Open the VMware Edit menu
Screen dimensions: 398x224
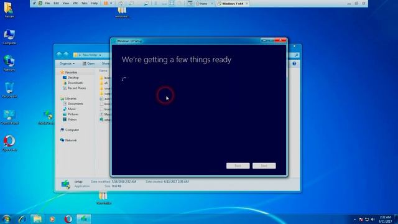click(57, 3)
